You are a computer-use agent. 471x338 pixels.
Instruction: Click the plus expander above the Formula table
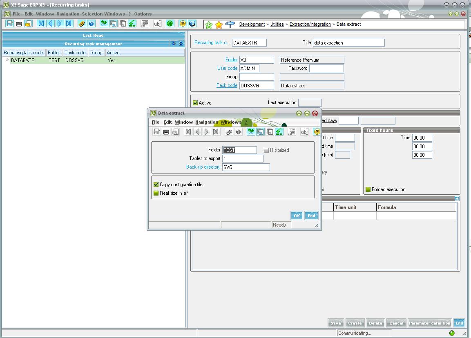(x=457, y=198)
